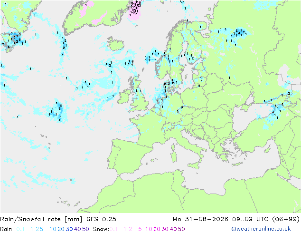Click the island of Crete

coord(237,164)
